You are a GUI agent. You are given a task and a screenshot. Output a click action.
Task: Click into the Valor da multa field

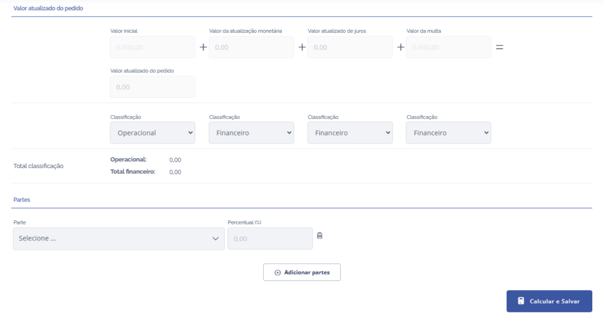point(448,47)
